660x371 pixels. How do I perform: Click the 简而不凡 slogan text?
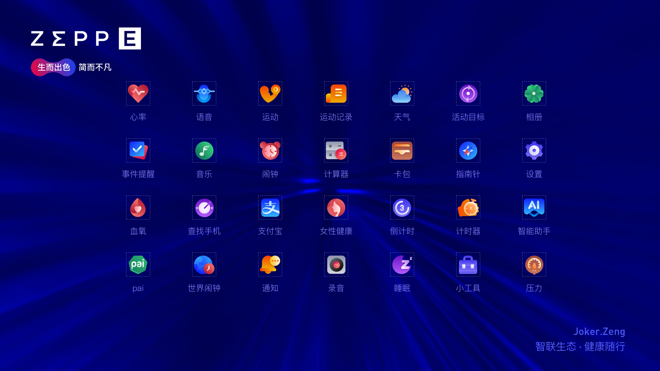pyautogui.click(x=95, y=67)
